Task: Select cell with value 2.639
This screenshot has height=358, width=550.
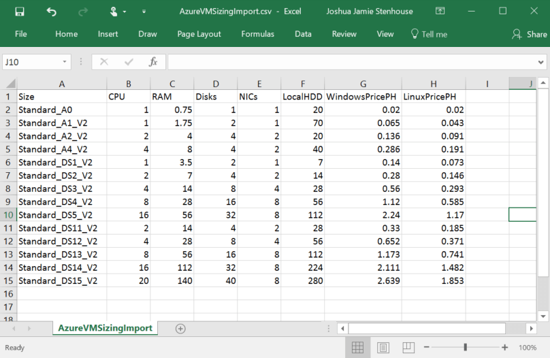Action: coord(363,281)
